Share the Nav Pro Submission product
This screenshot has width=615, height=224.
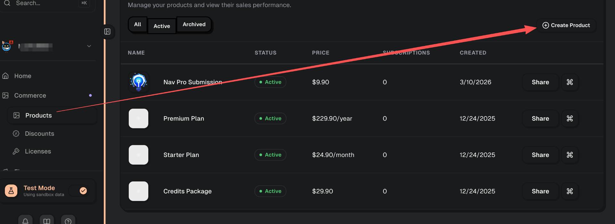540,82
